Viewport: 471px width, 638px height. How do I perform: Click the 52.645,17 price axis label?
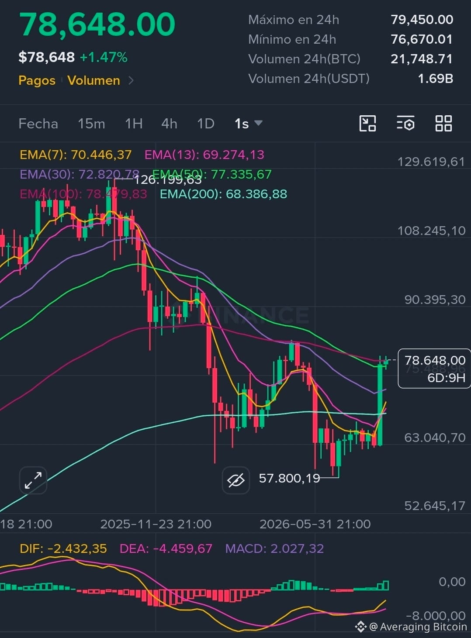(x=435, y=506)
